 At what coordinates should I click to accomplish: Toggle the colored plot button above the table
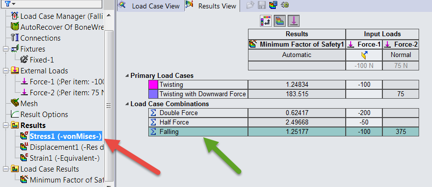[x=280, y=21]
